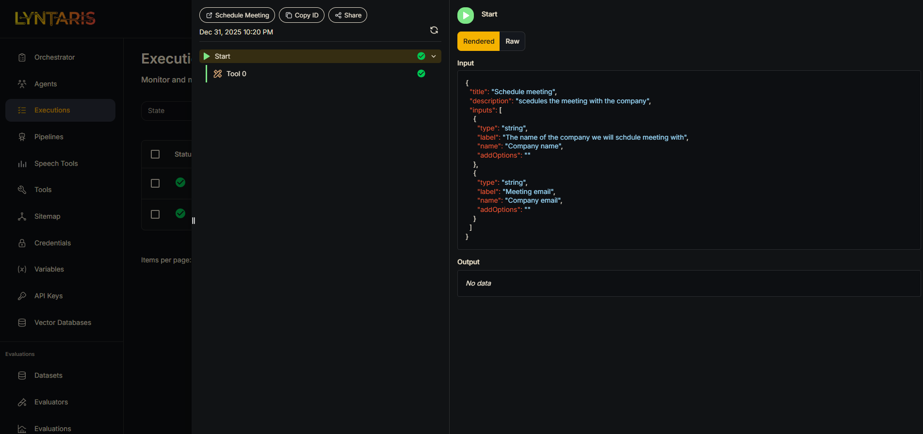Viewport: 923px width, 434px height.
Task: Click the refresh execution icon
Action: point(434,30)
